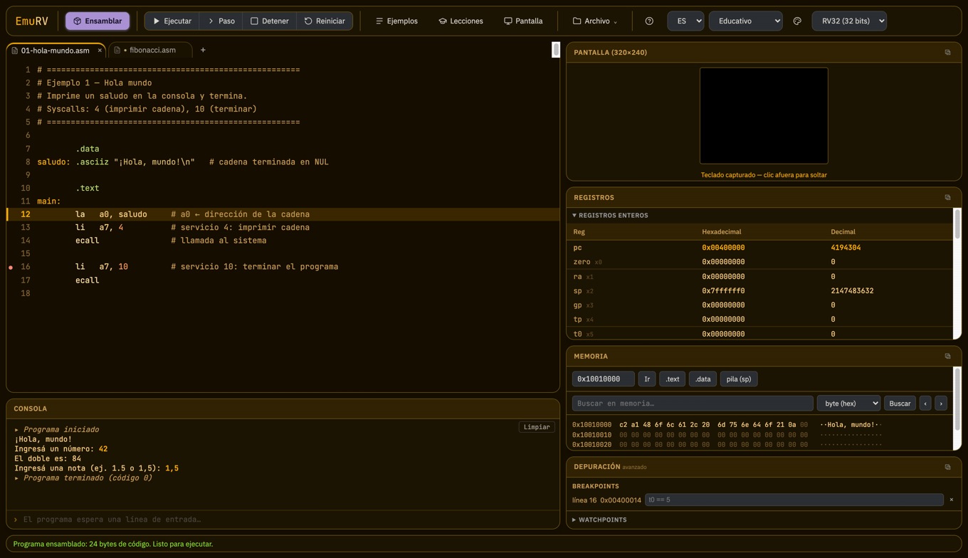This screenshot has width=968, height=558.
Task: Pop out the Depuración panel icon
Action: tap(947, 468)
